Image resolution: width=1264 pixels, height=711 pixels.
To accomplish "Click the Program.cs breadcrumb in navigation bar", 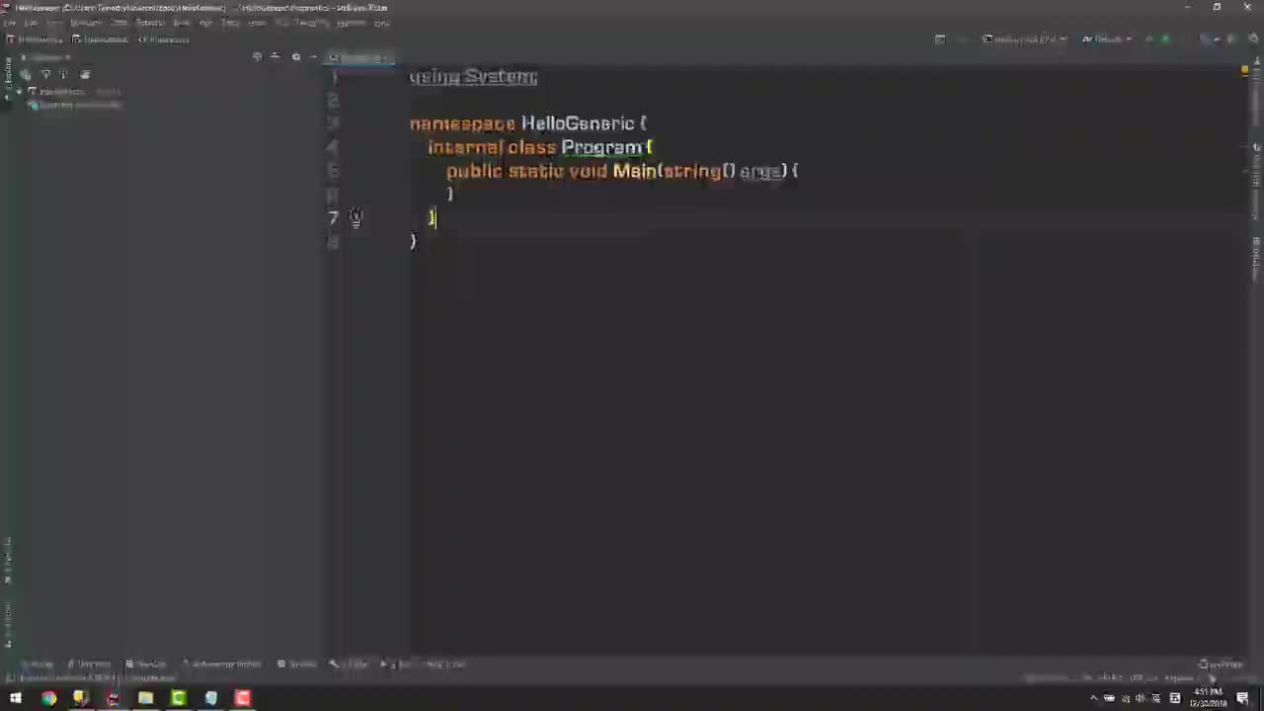I will pyautogui.click(x=164, y=39).
